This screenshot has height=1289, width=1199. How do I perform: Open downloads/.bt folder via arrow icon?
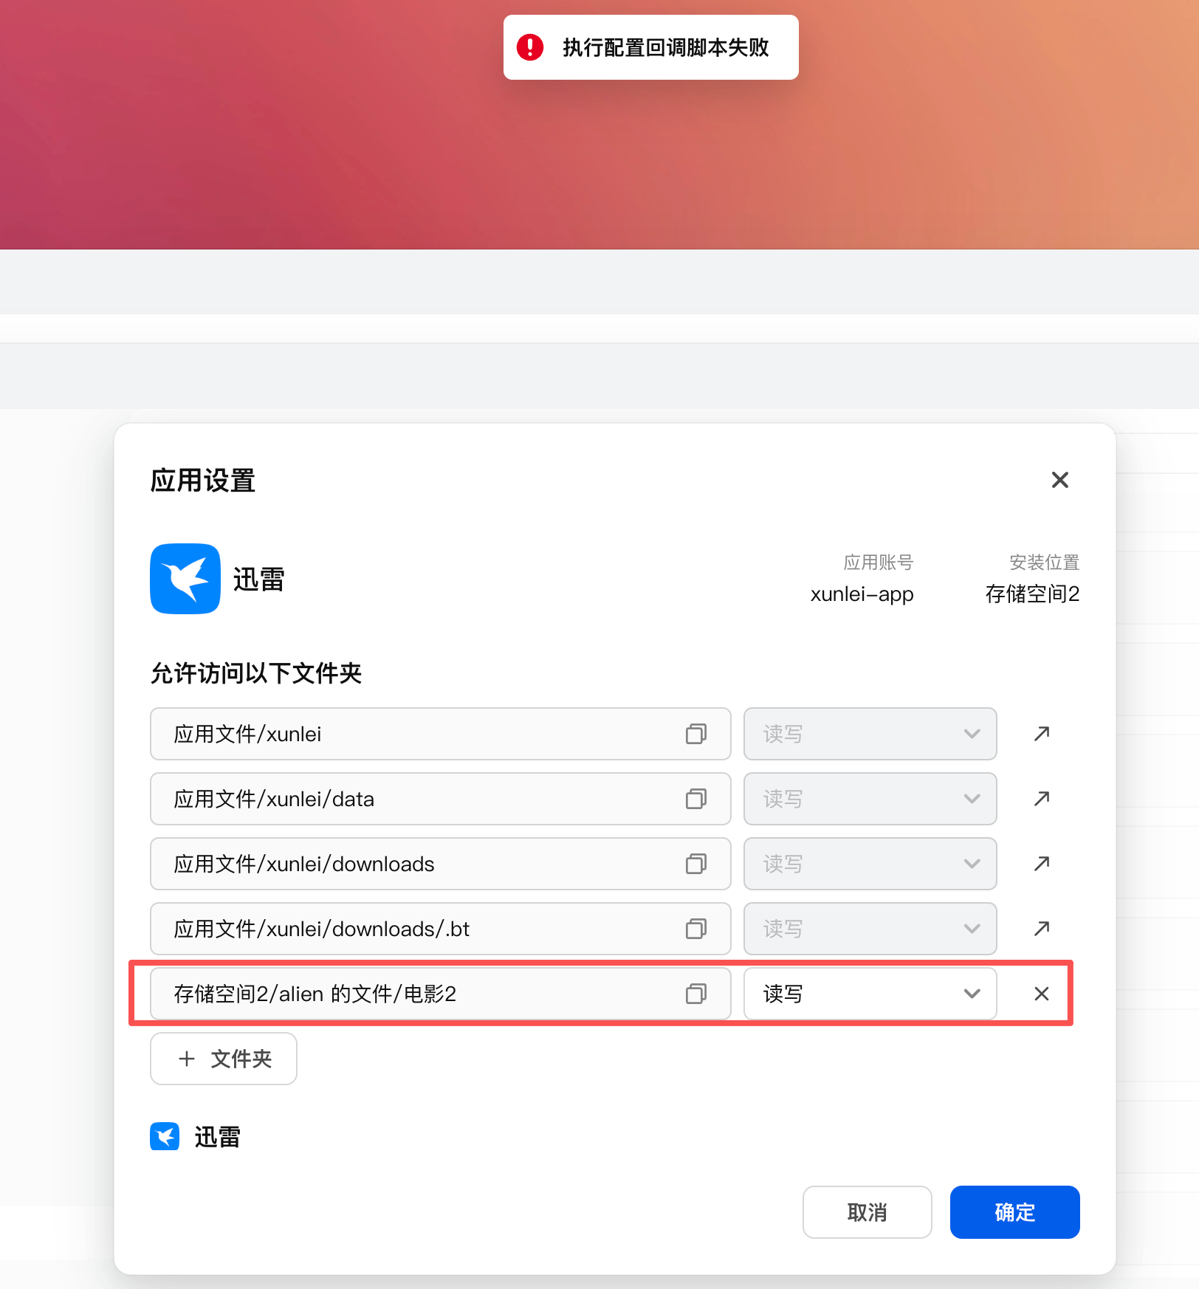point(1042,929)
